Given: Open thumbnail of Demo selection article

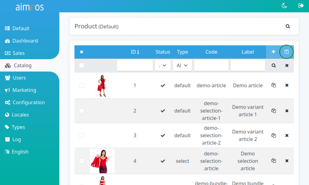Looking at the screenshot, I should tap(102, 161).
